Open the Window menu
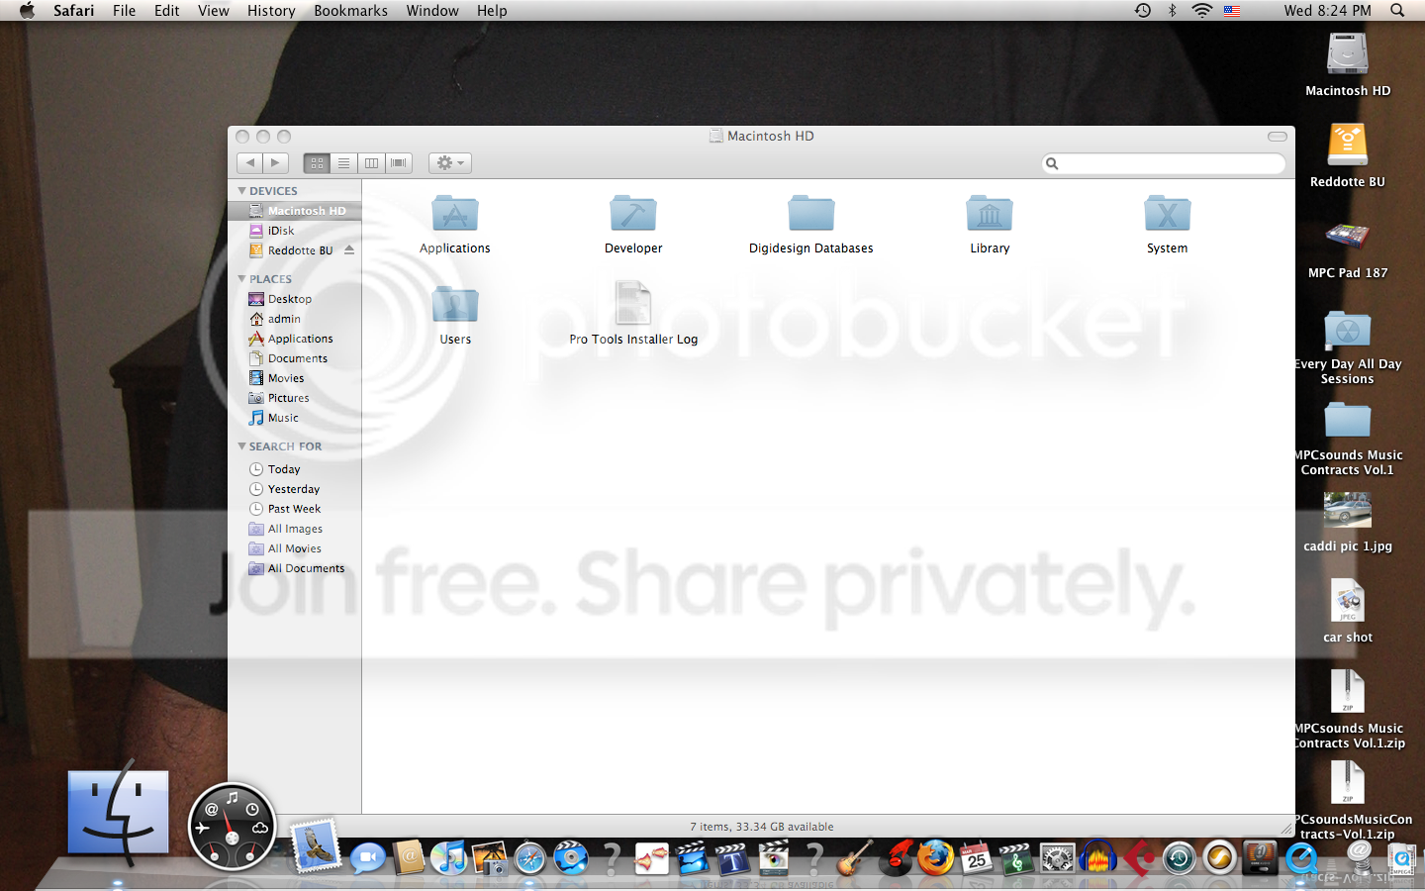This screenshot has width=1425, height=891. point(432,11)
